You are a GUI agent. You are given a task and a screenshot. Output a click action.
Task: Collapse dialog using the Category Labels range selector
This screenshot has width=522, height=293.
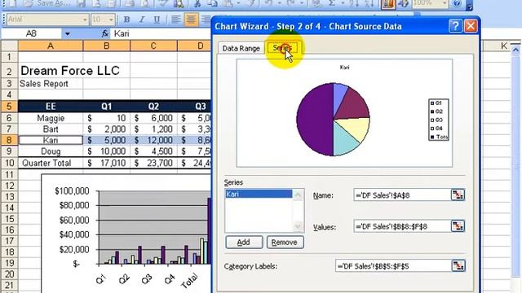click(458, 266)
